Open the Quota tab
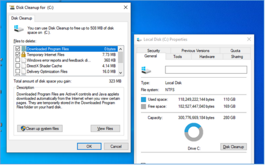The image size is (265, 165). click(235, 51)
